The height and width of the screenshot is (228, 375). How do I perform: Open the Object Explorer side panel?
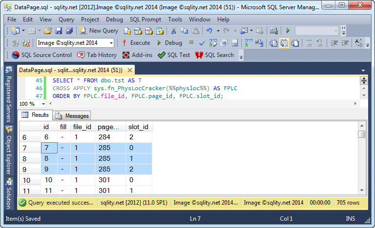pos(9,150)
